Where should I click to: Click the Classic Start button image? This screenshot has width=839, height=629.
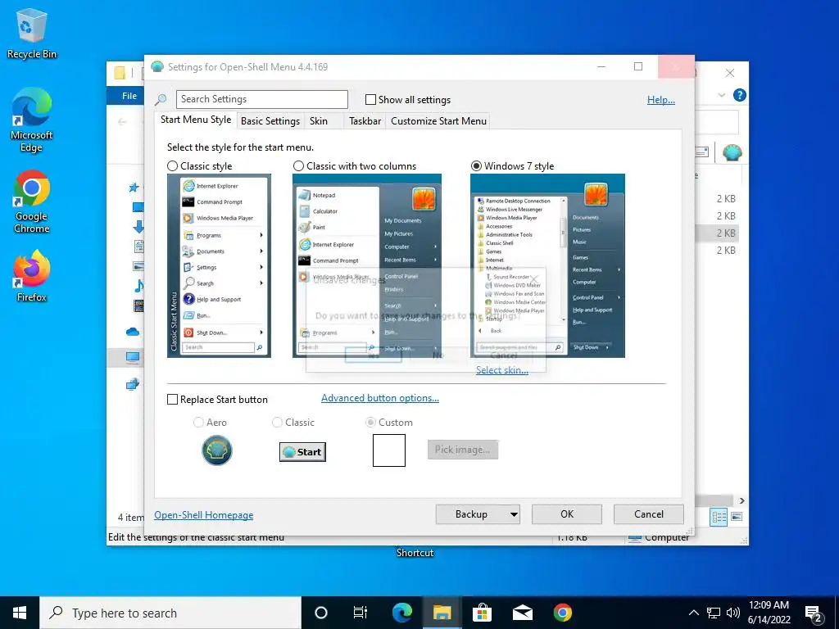(x=302, y=452)
